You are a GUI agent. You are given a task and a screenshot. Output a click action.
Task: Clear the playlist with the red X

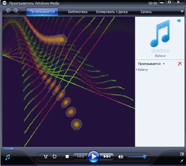pos(180,64)
